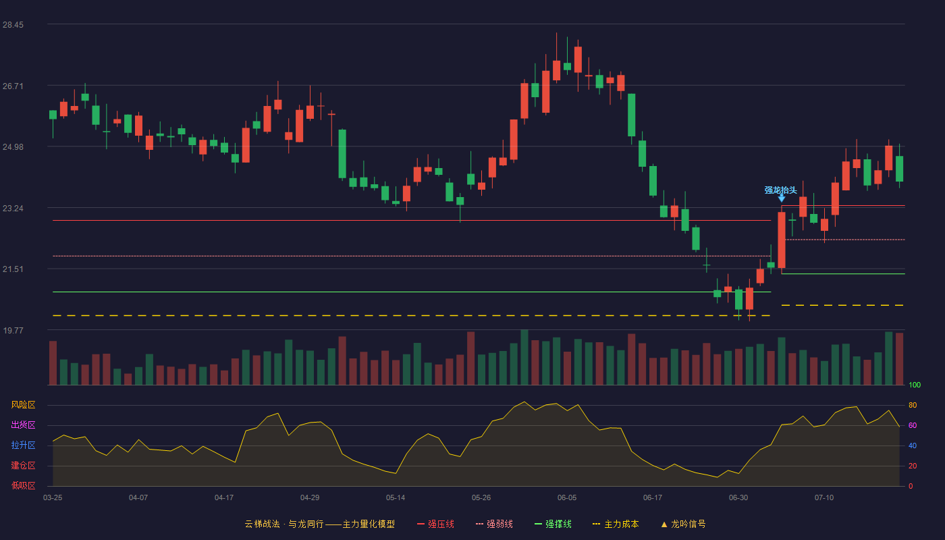This screenshot has width=945, height=540.
Task: Select the 建仓区 zone label
Action: (23, 466)
